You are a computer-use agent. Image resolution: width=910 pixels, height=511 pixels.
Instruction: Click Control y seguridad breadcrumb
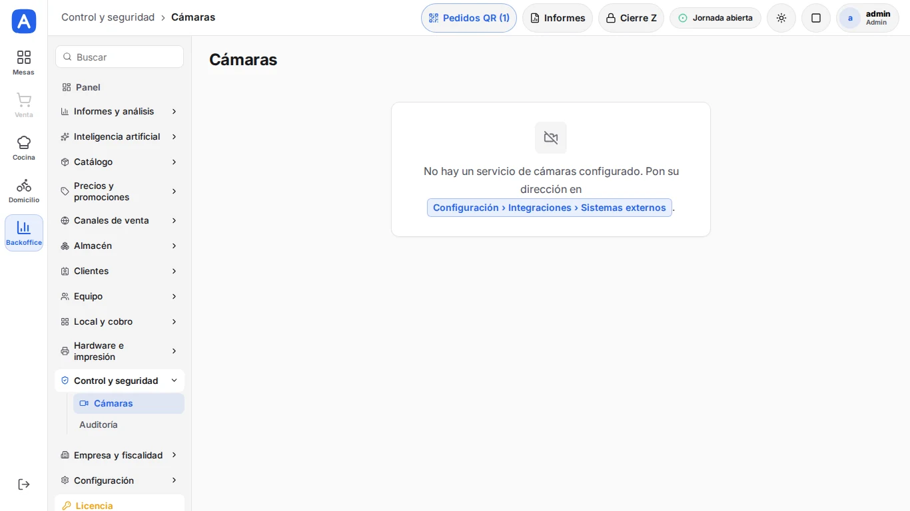tap(108, 17)
